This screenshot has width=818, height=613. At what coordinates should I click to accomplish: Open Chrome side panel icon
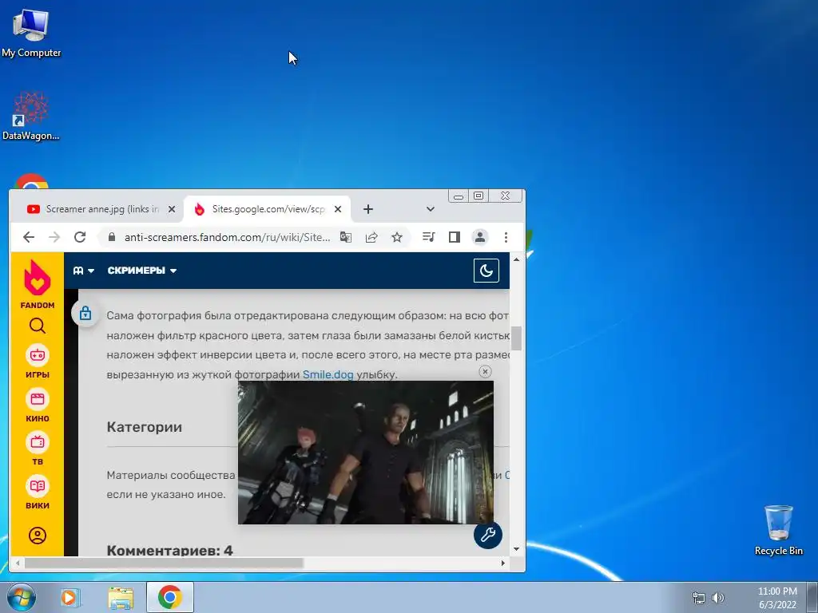(x=455, y=237)
